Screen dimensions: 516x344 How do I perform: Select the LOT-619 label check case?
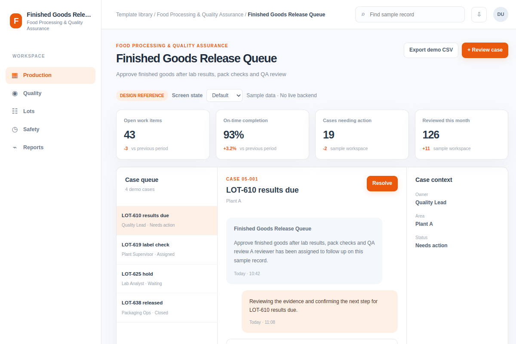tap(167, 249)
